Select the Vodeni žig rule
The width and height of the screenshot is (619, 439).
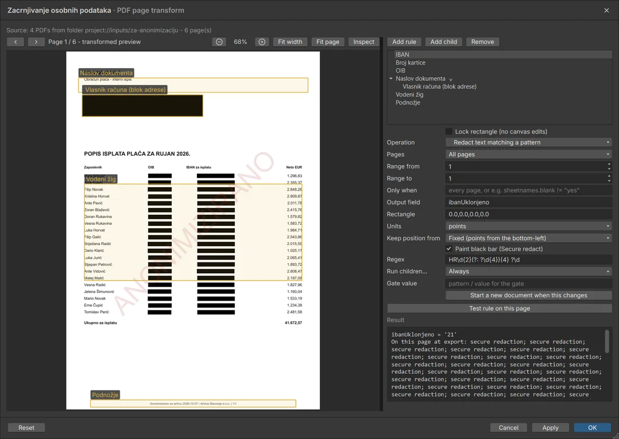tap(409, 94)
